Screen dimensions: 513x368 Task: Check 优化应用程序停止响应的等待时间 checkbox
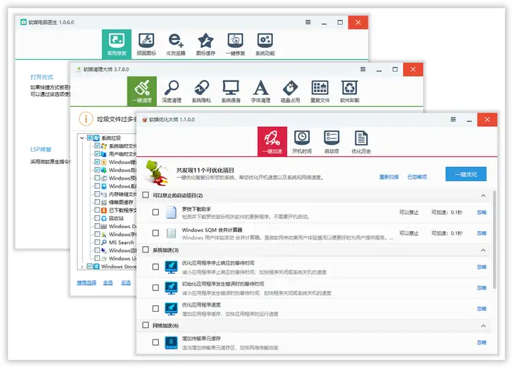click(156, 267)
